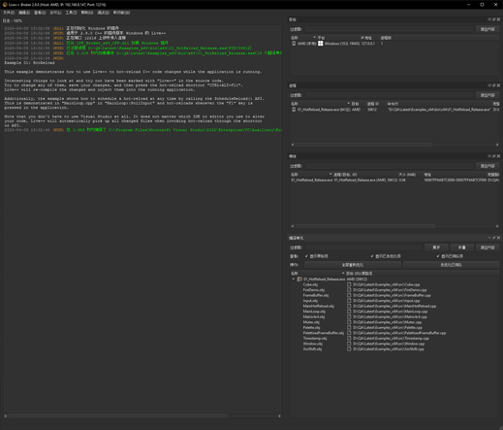503x430 pixels.
Task: Close the compilation units panel with its X icon
Action: point(498,238)
